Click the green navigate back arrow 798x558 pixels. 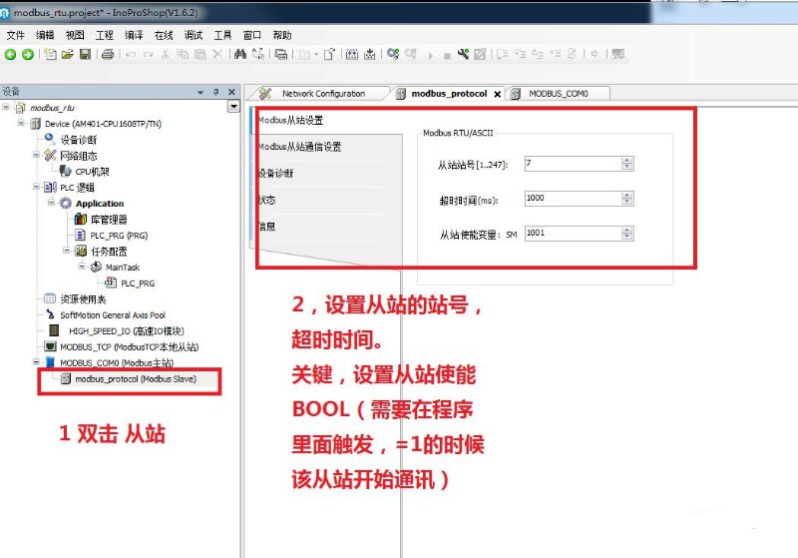click(10, 54)
